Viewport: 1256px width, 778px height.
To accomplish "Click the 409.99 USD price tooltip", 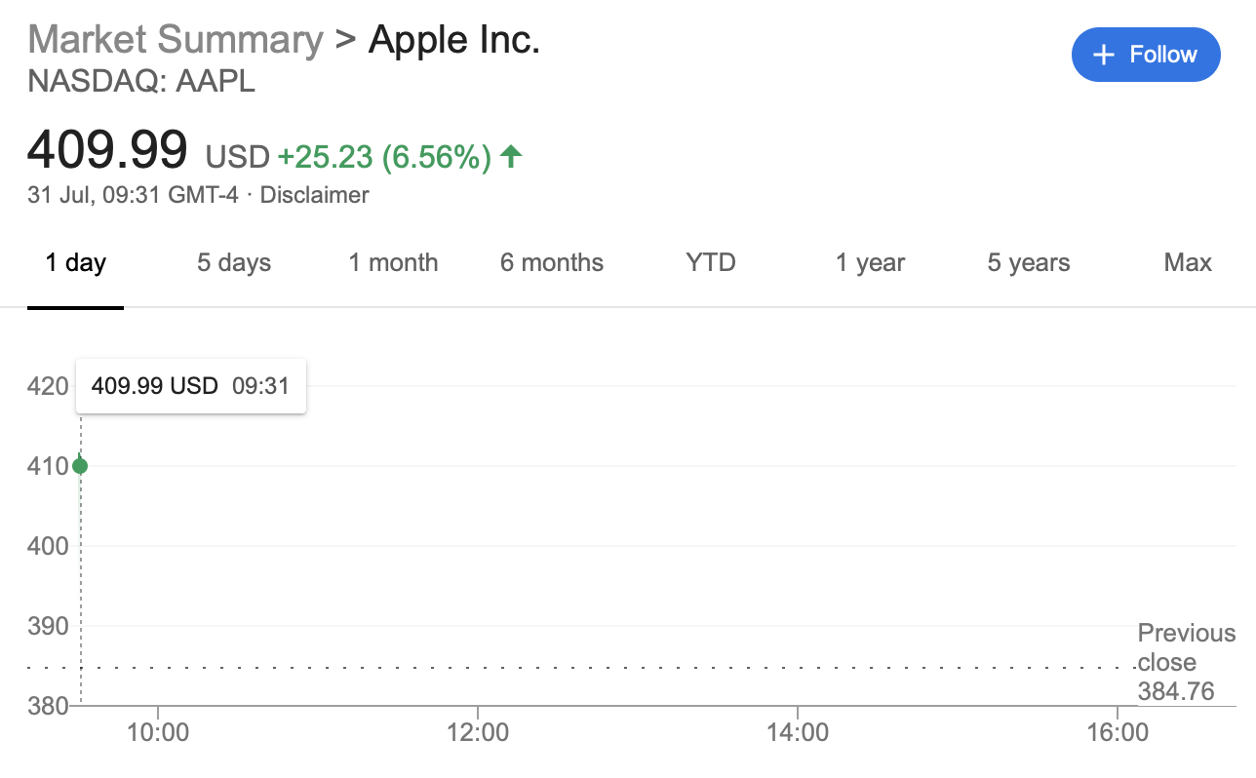I will [190, 385].
